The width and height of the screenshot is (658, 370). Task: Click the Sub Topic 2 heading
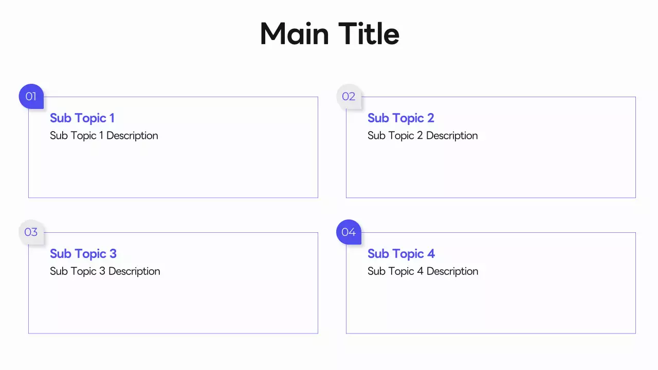click(x=401, y=118)
